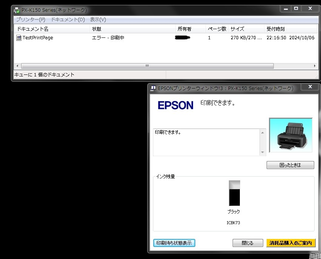The width and height of the screenshot is (321, 259).
Task: Click message box scroll down arrow
Action: [x=262, y=152]
